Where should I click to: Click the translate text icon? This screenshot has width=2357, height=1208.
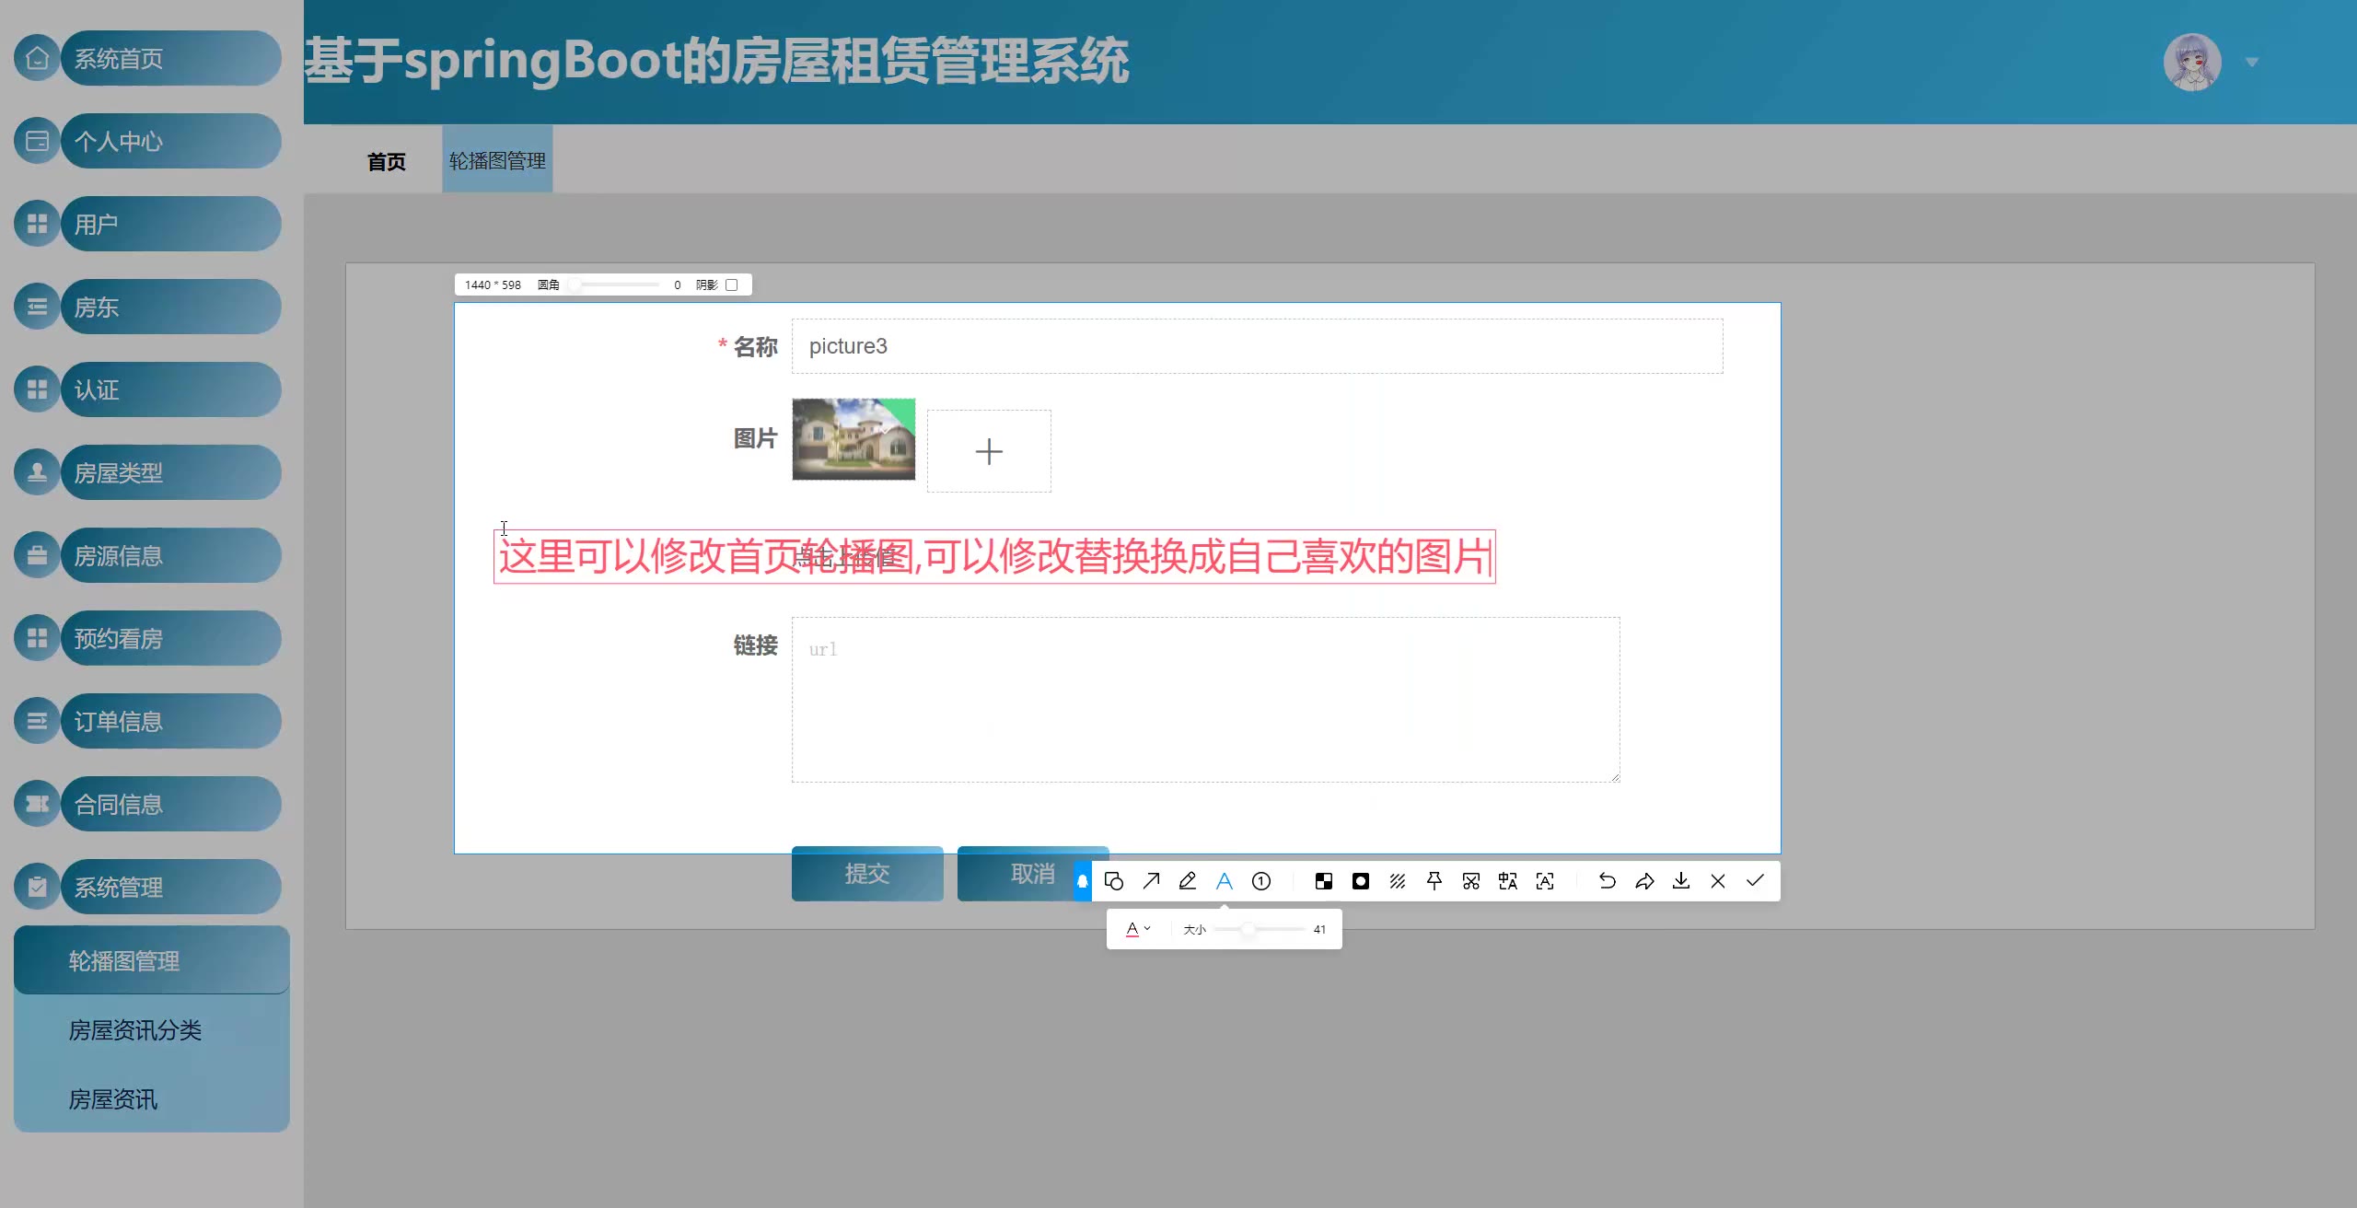coord(1508,881)
